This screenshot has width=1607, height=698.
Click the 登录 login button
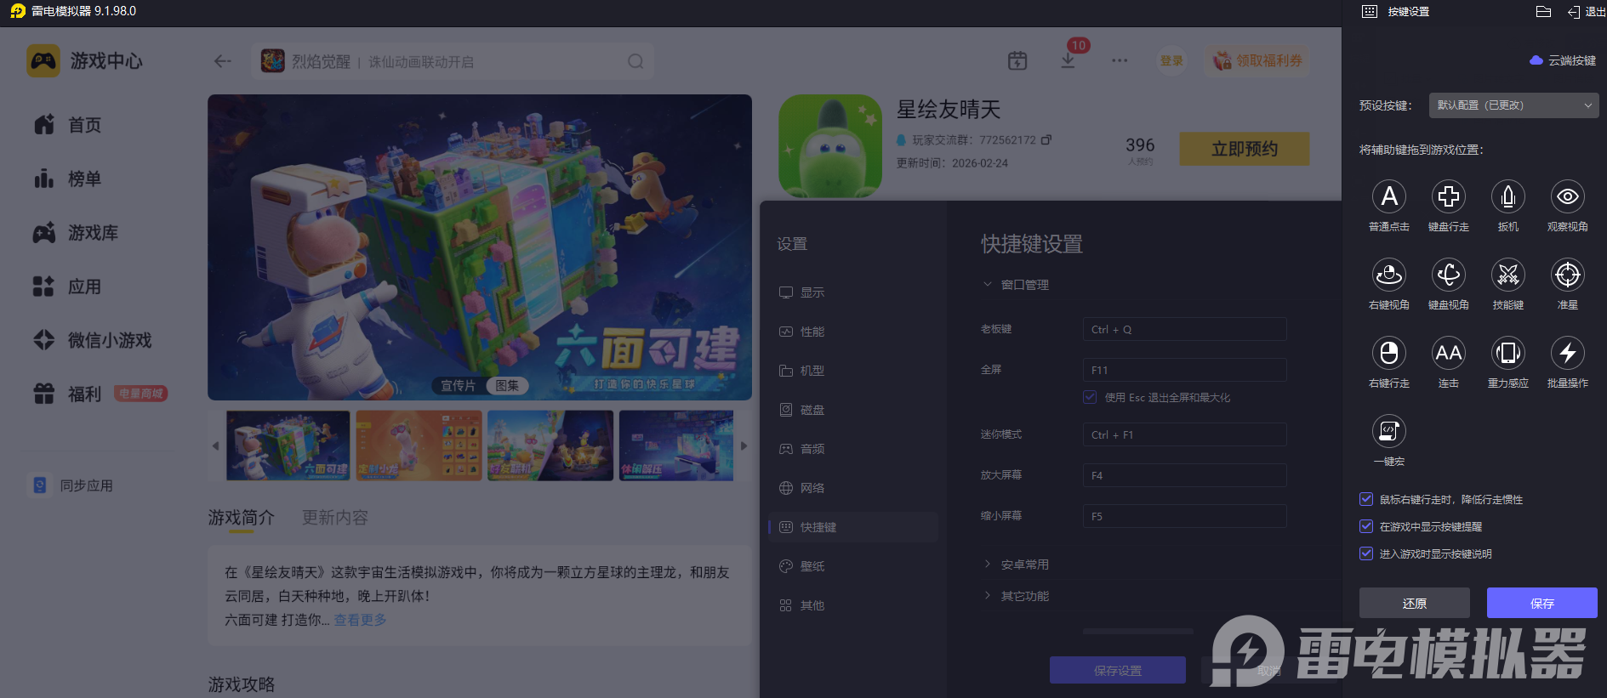[x=1171, y=60]
